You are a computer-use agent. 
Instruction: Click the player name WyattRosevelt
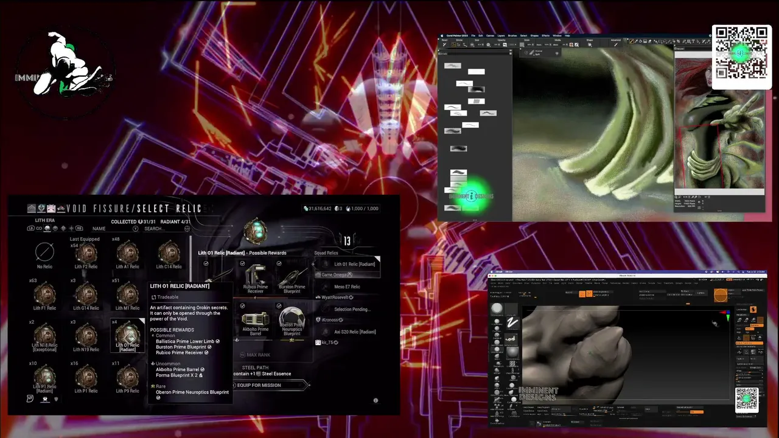pos(335,297)
